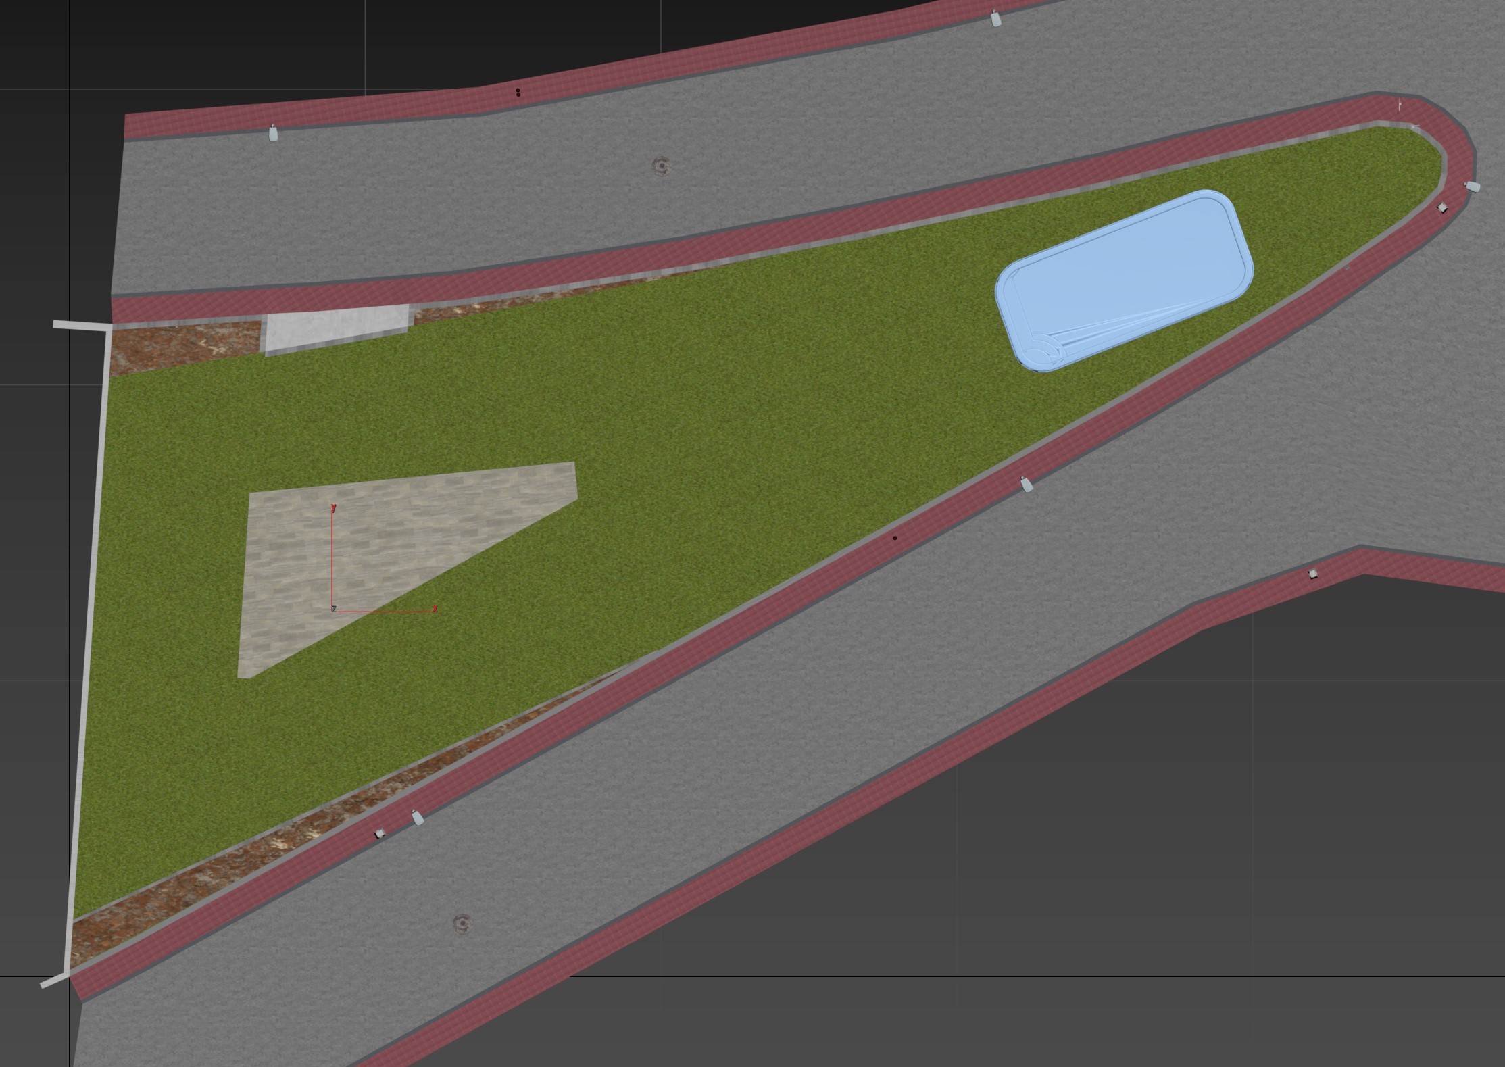
Task: Select small box near island's rounded tip
Action: 1441,207
